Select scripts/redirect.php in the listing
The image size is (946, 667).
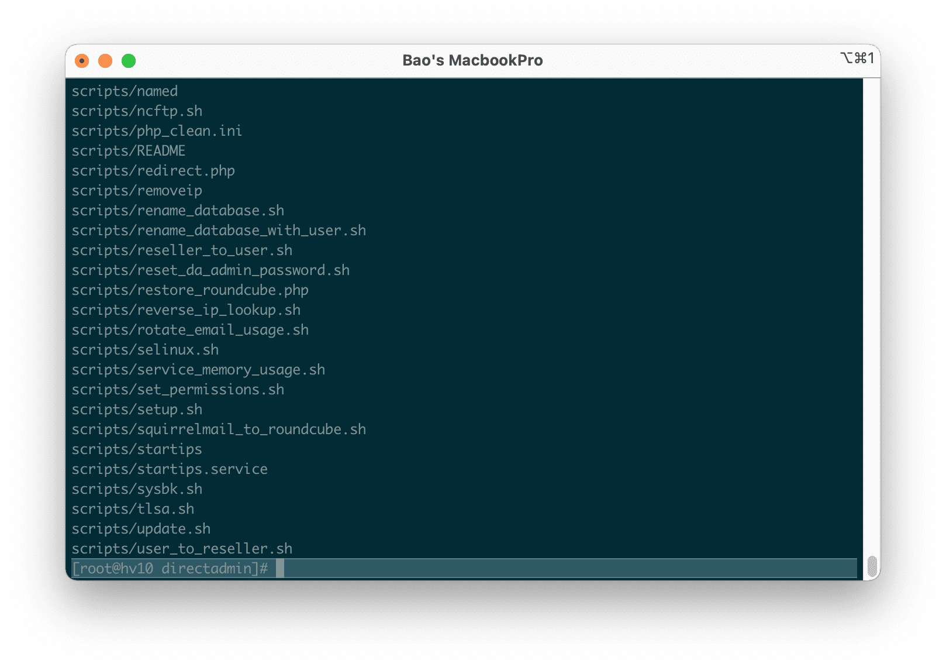tap(153, 170)
